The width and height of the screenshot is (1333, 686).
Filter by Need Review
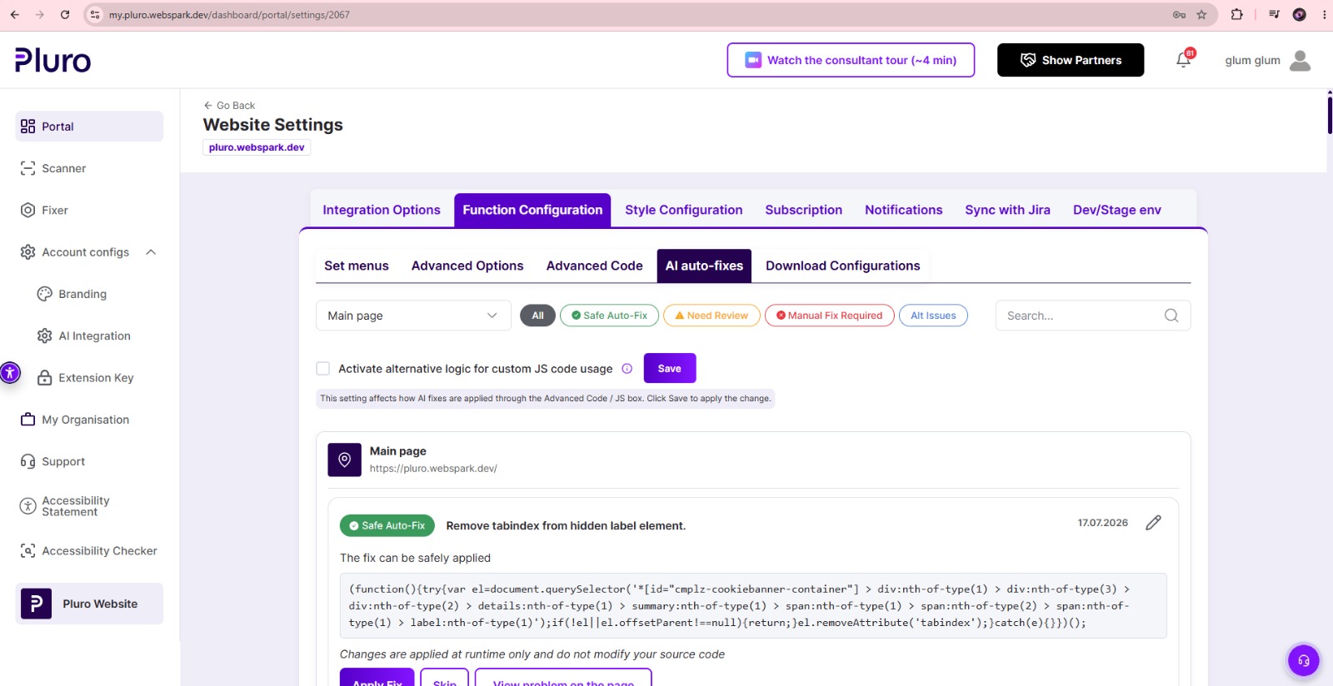click(711, 316)
